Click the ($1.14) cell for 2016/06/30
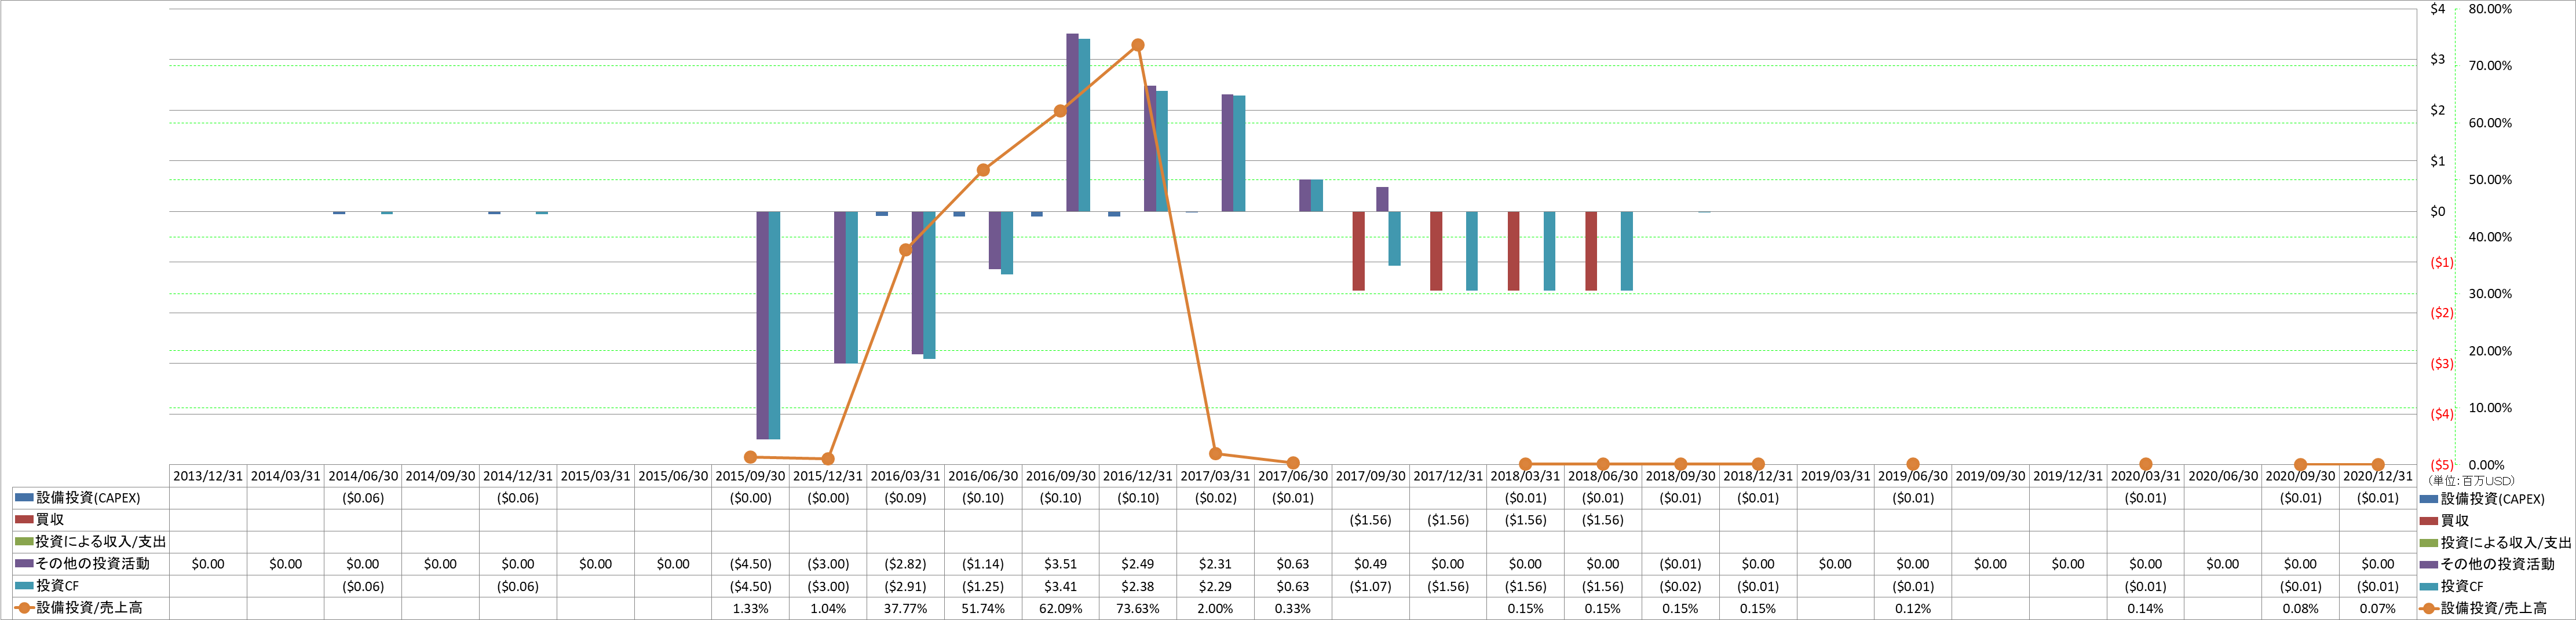The image size is (2576, 620). coord(983,564)
